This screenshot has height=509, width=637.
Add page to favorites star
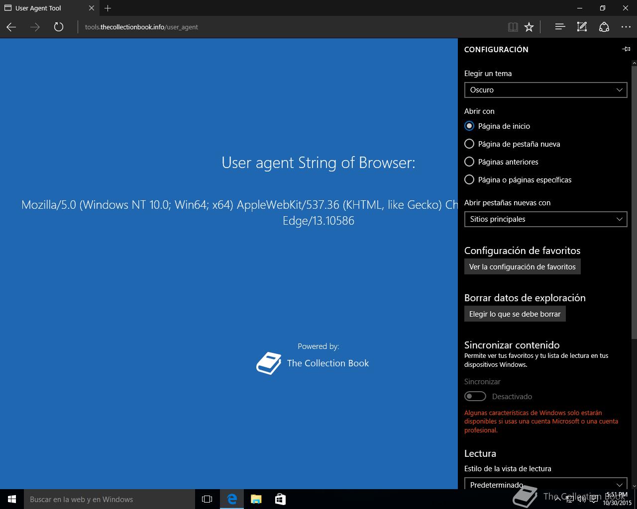point(529,27)
